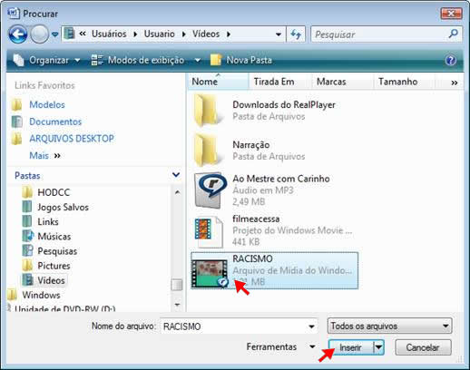Select Pictures in the folder tree
Screen dimensions: 470x370
(x=54, y=266)
